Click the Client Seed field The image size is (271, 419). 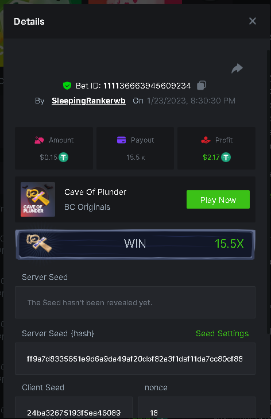[x=73, y=408]
